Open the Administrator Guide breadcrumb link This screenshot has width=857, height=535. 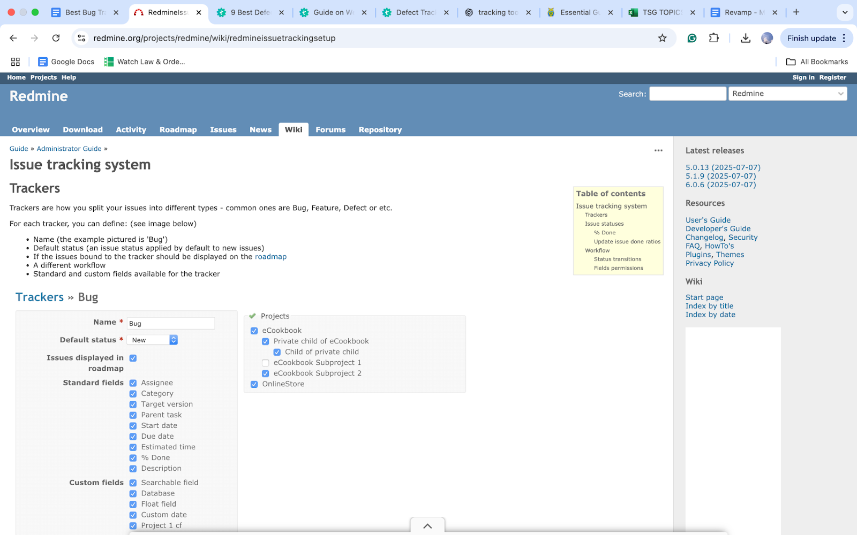[69, 149]
